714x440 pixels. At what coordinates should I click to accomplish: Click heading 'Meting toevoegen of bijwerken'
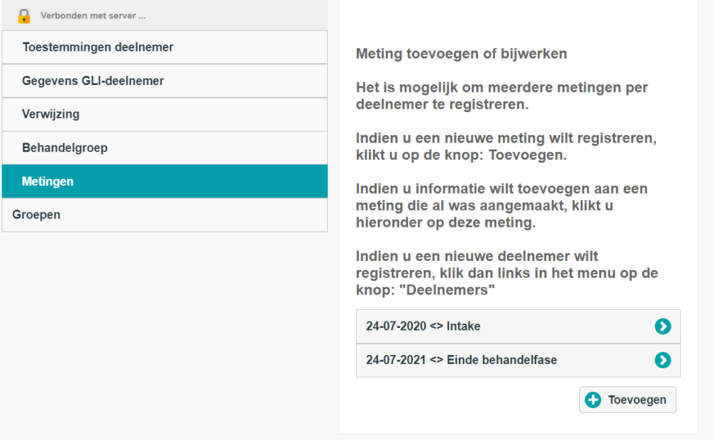(461, 54)
